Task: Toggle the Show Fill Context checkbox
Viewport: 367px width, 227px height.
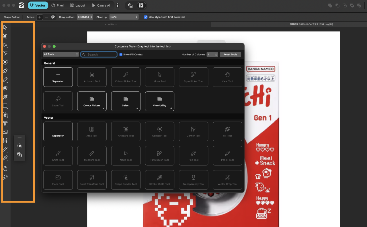Action: pyautogui.click(x=121, y=54)
